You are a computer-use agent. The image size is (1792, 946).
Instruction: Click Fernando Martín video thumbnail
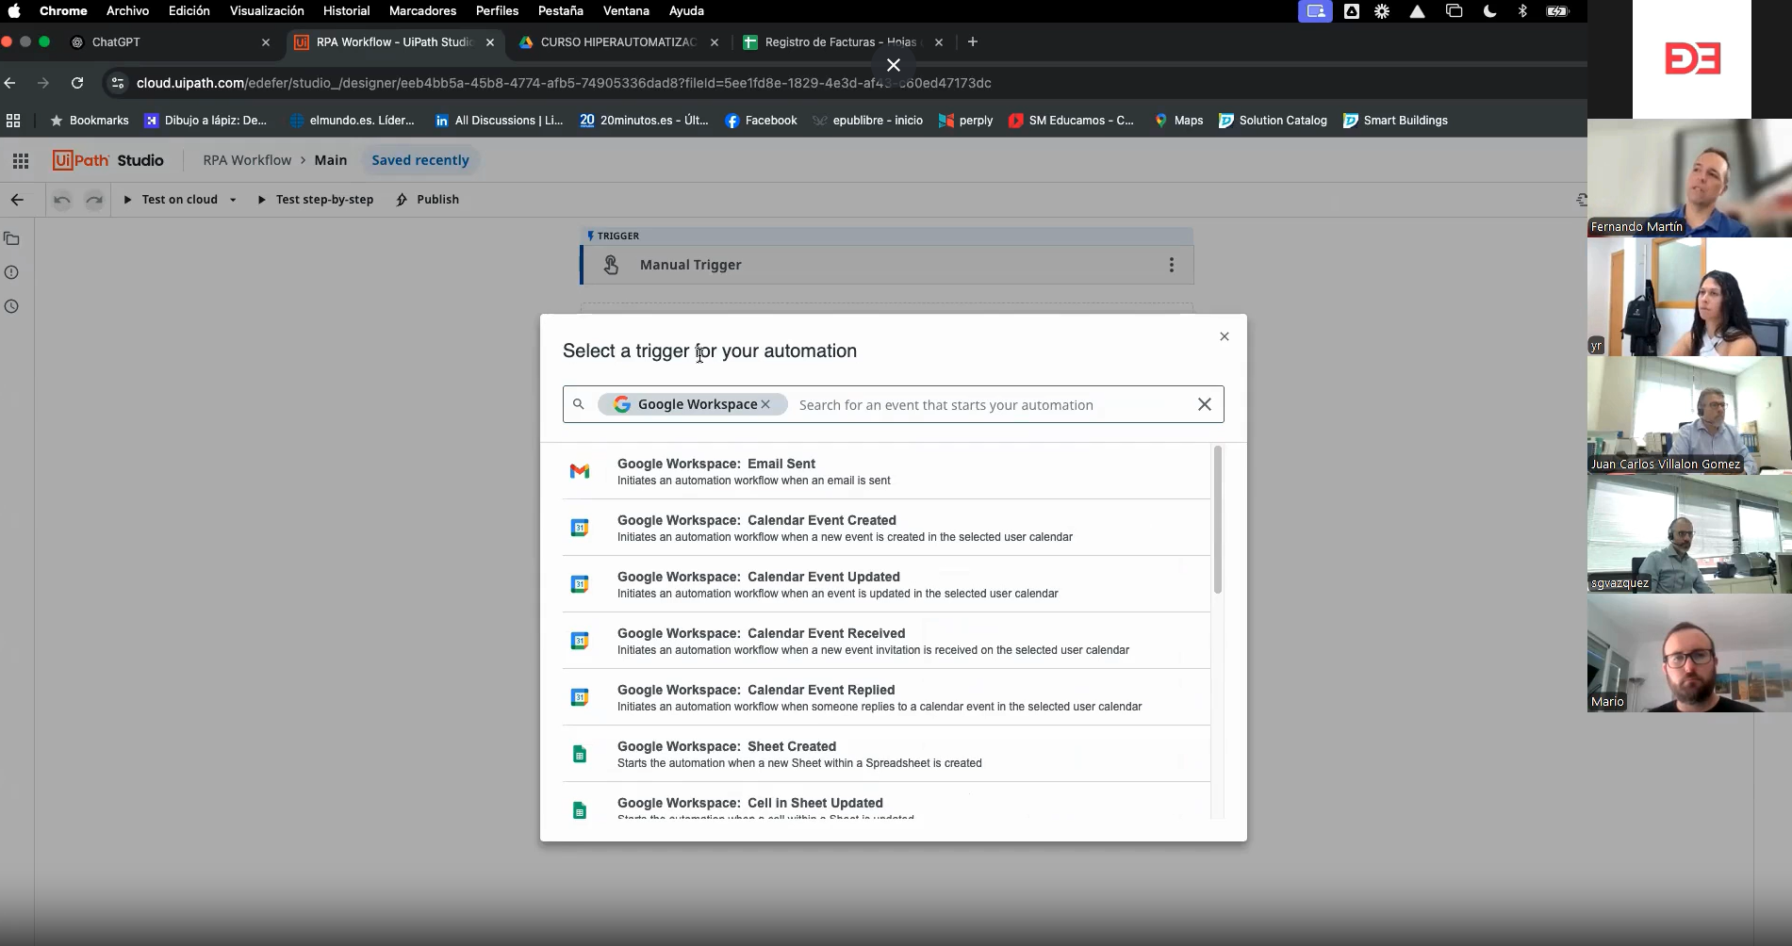(1689, 177)
